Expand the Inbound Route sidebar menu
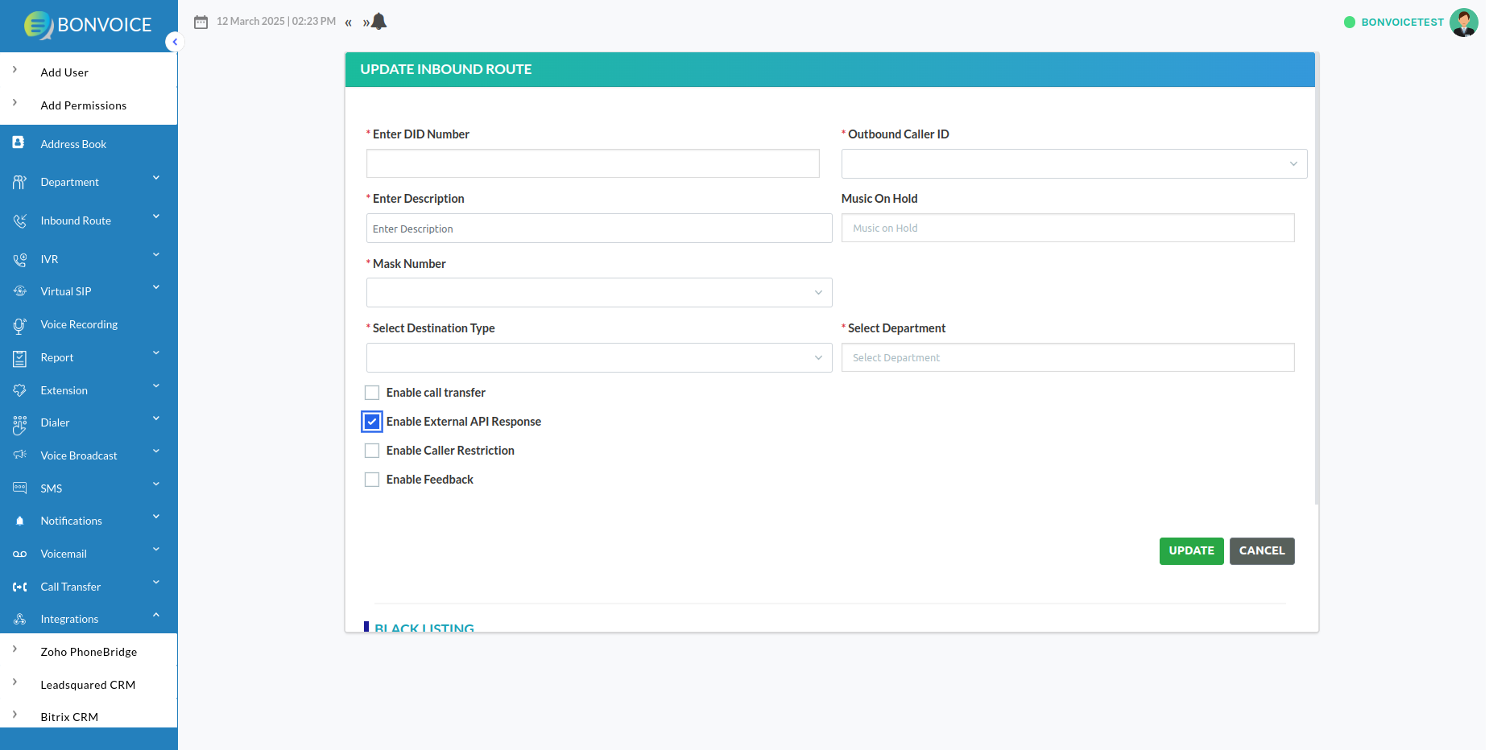Viewport: 1489px width, 750px height. (76, 220)
